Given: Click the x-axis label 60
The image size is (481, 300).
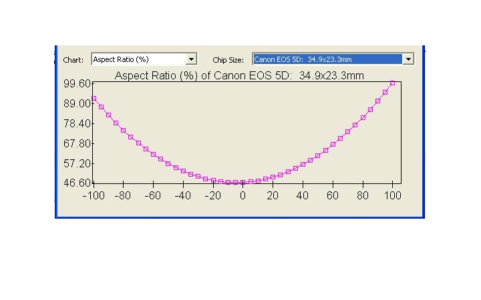Looking at the screenshot, I should pyautogui.click(x=333, y=195).
